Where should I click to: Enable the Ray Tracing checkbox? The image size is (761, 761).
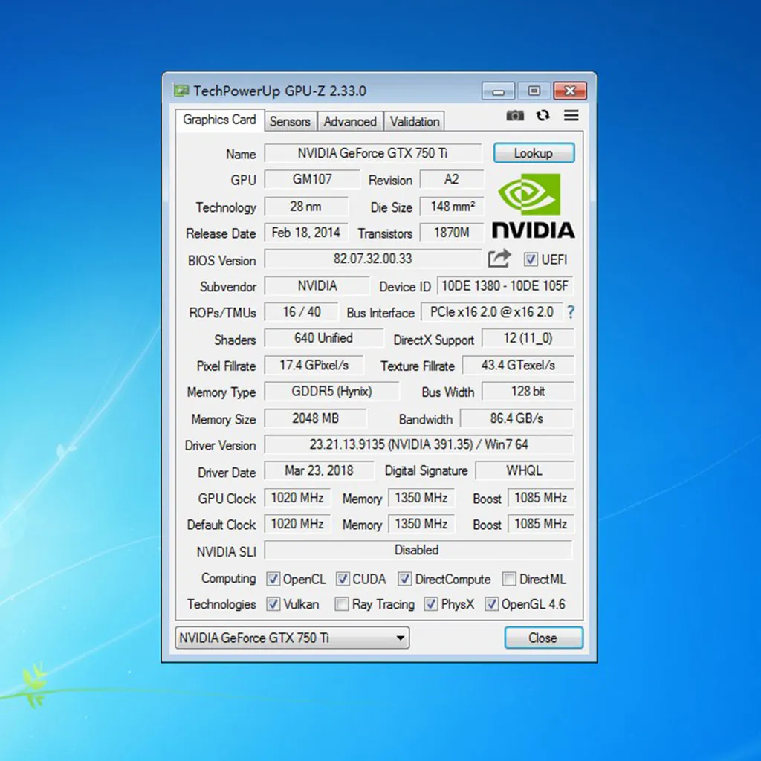(x=342, y=604)
